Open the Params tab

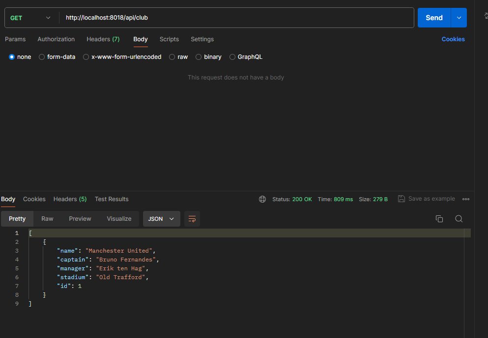pyautogui.click(x=15, y=39)
